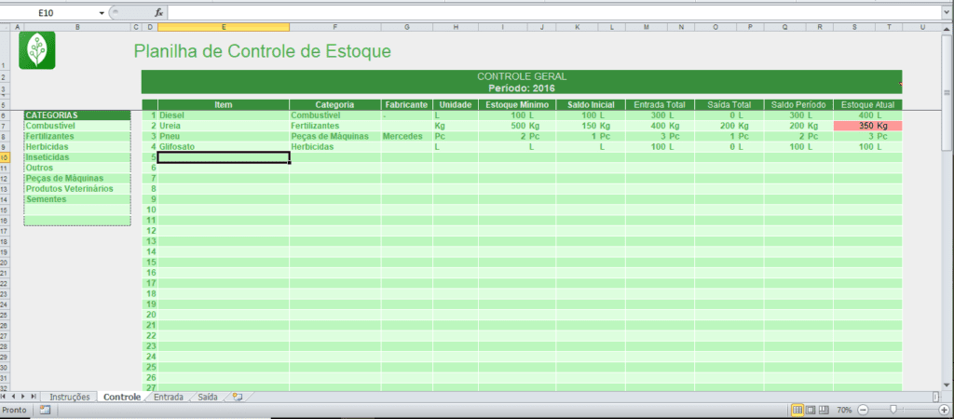Viewport: 954px width, 419px height.
Task: Click the vertical scrollbar thumb
Action: point(947,91)
